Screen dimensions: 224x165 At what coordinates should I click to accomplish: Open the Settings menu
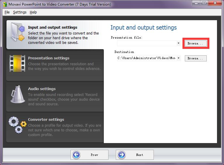[x=20, y=12]
